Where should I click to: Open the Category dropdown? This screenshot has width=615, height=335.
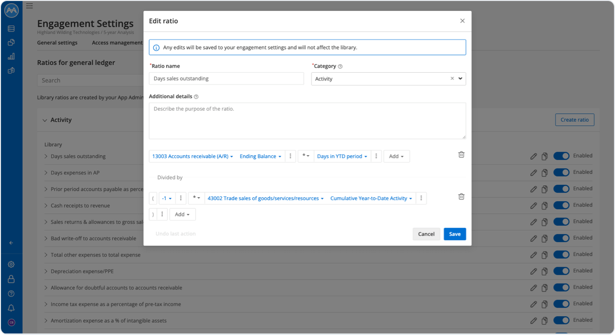389,79
